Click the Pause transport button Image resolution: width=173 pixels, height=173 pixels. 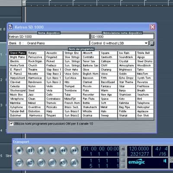[x=30, y=151]
